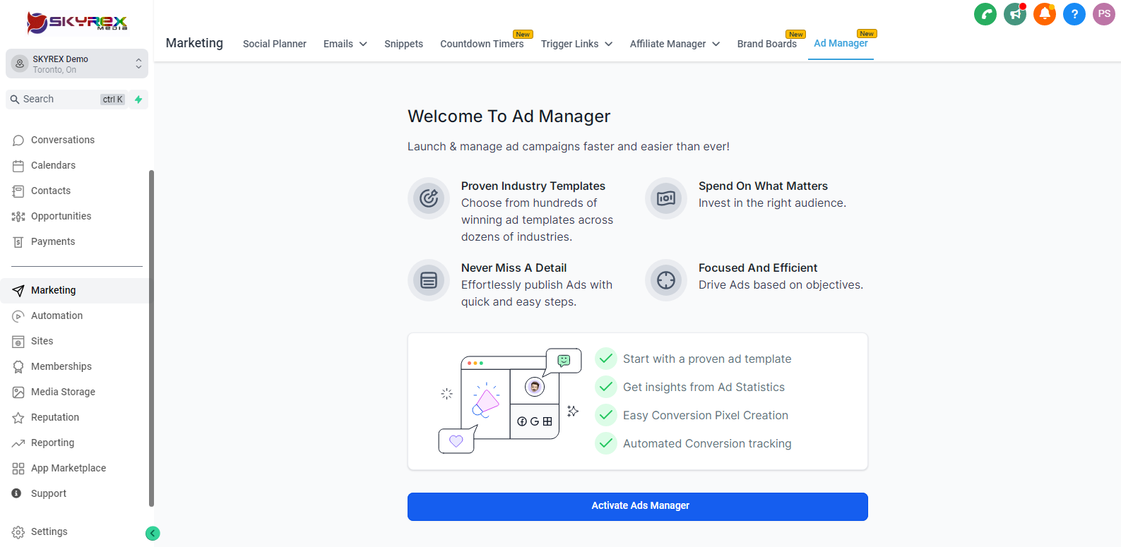Click the Focused And Efficient crosshair icon

click(666, 280)
